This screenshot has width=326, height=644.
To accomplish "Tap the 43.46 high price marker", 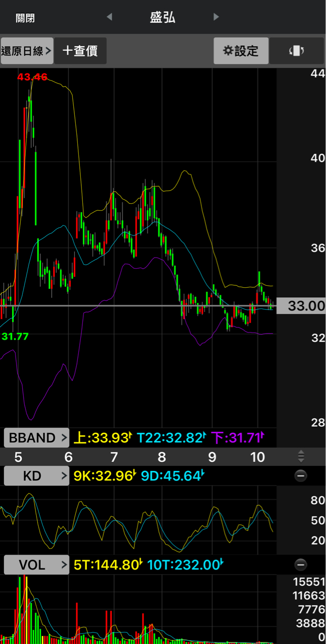I will [32, 77].
